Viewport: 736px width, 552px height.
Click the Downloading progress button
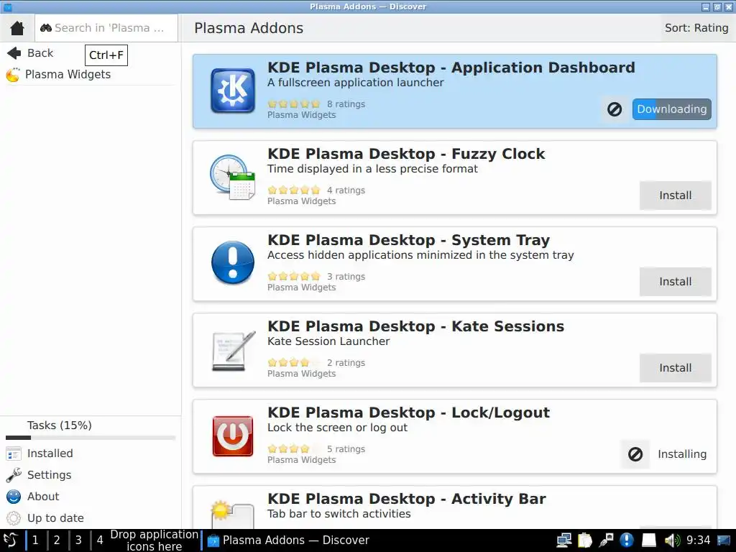coord(672,109)
